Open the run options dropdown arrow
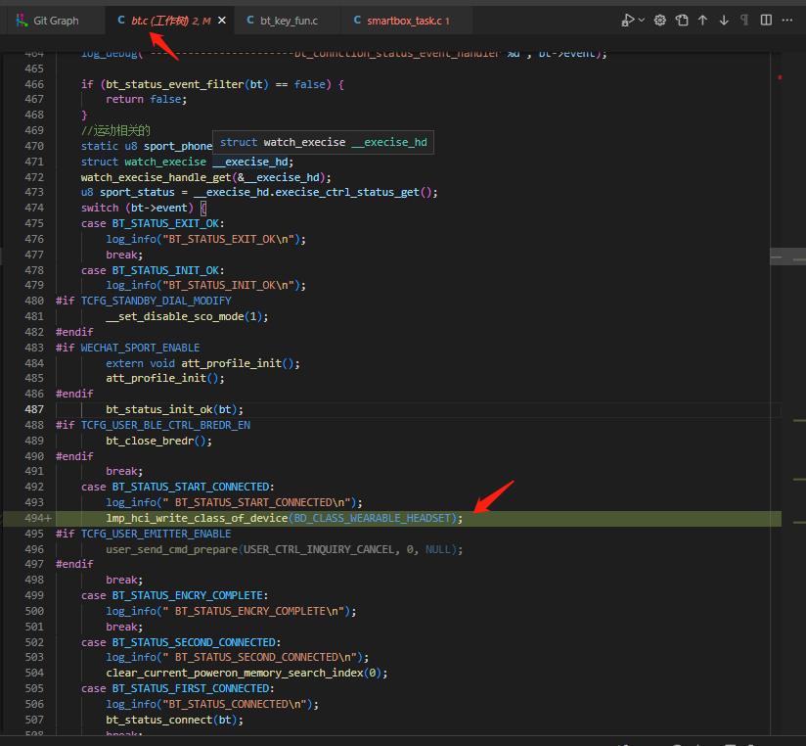Screen dimensions: 806x746 [x=641, y=20]
